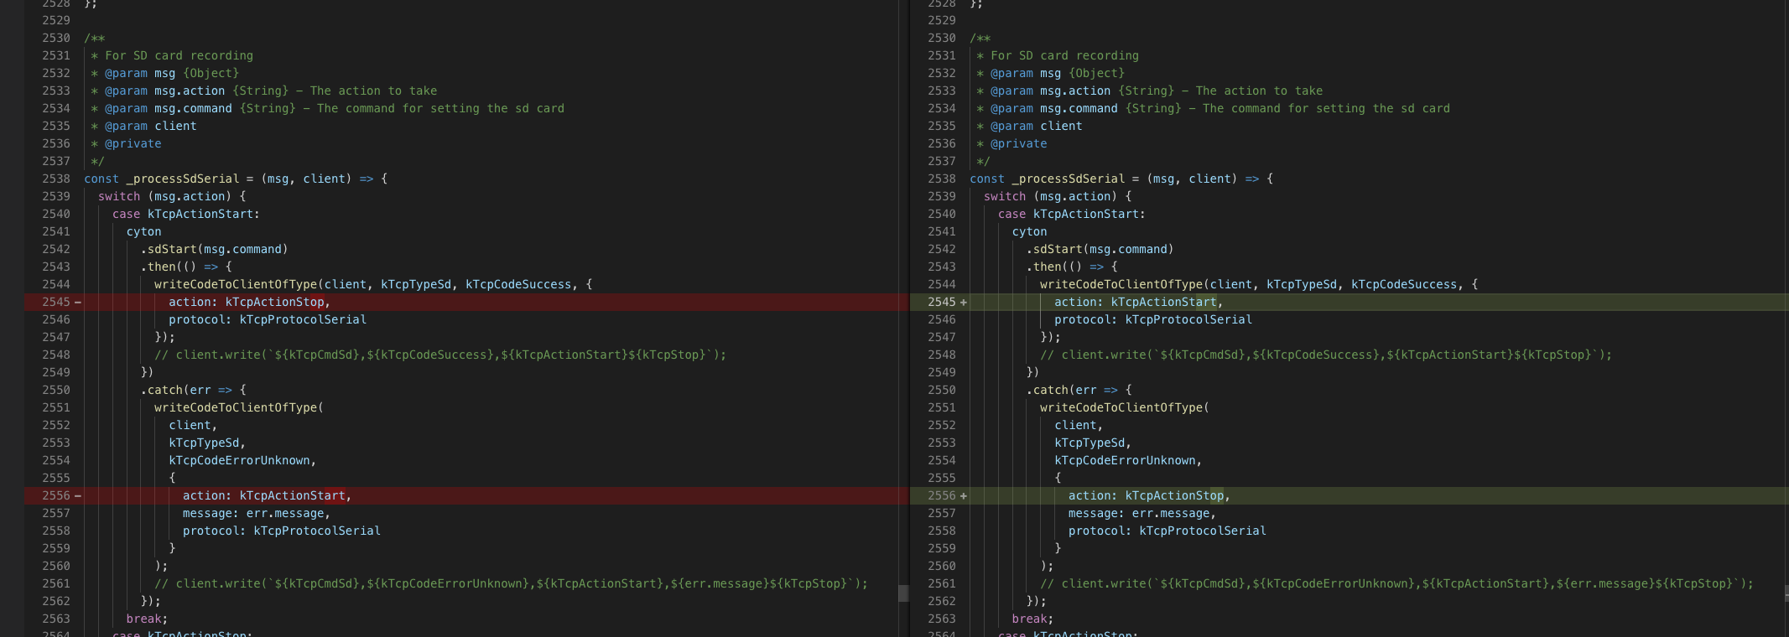
Task: Click the minus marker on removed line 2545
Action: pos(78,302)
